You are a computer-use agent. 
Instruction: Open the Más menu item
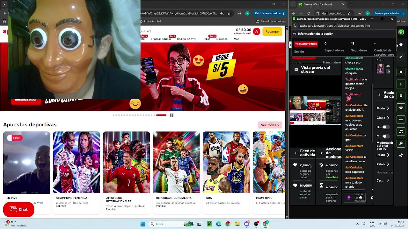point(236,39)
